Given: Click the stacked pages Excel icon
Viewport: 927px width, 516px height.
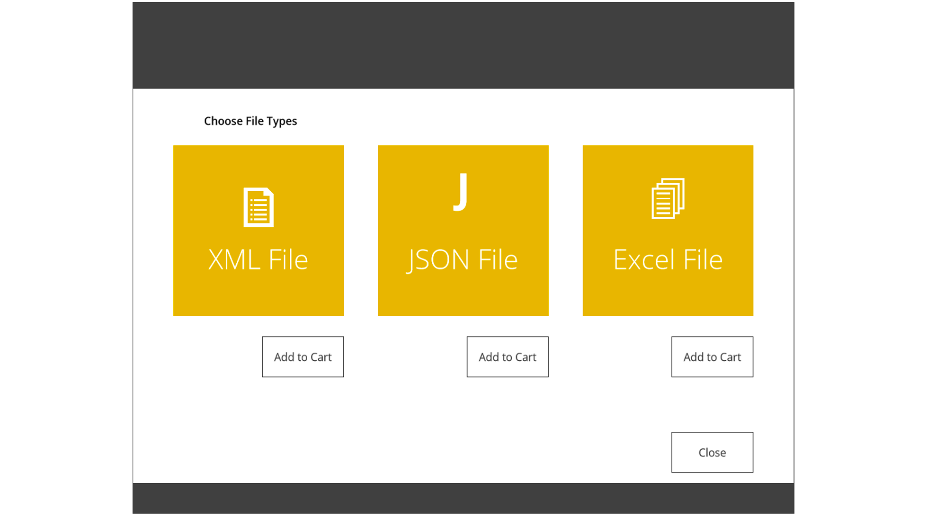Looking at the screenshot, I should tap(668, 198).
